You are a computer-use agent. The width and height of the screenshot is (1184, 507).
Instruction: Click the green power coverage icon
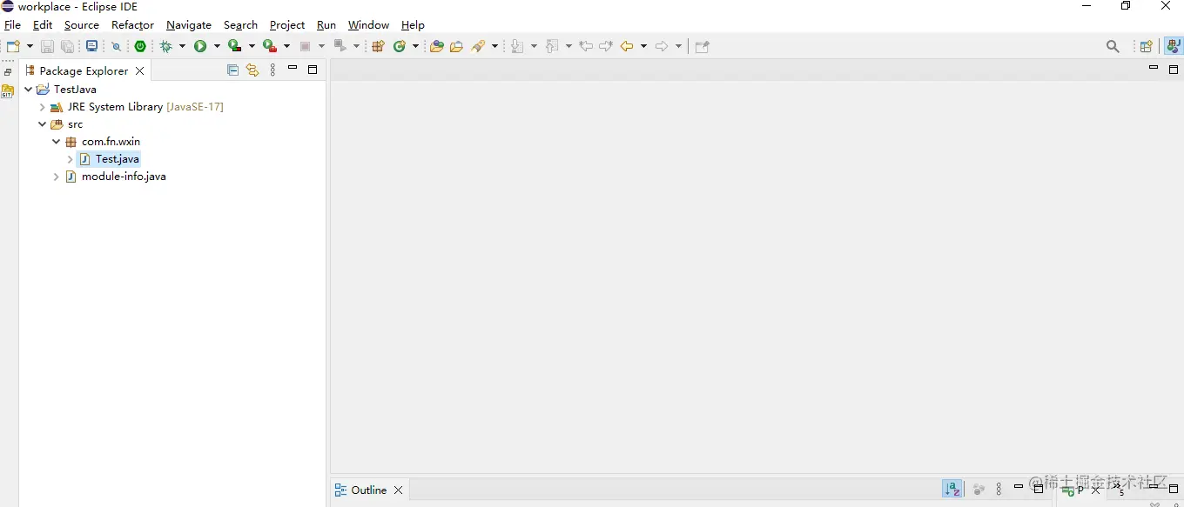(x=140, y=46)
